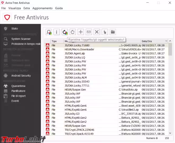The width and height of the screenshot is (175, 143).
Task: Click the C:\Virus\VERDI.doc path cell
Action: (130, 49)
